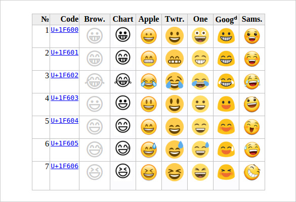
Task: Click the Google tears of joy emoji
Action: 226,81
